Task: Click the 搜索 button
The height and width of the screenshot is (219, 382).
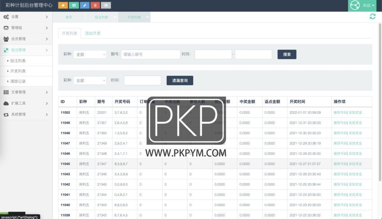Action: tap(287, 55)
